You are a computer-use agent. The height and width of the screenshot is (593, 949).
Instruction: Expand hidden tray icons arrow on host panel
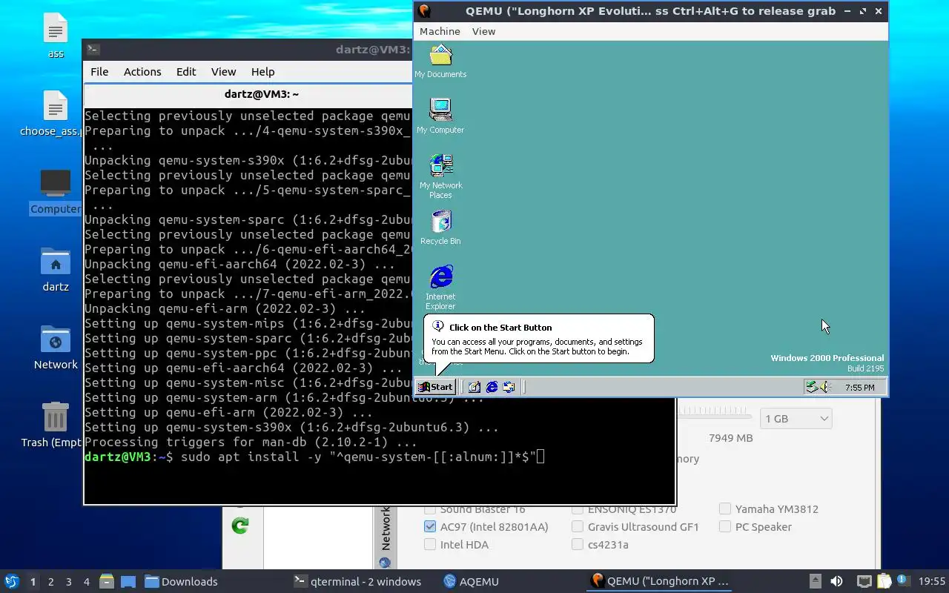click(x=815, y=582)
